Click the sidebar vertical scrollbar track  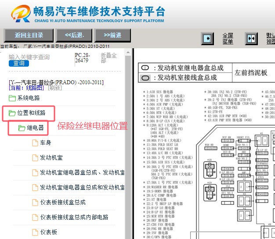pos(128,147)
